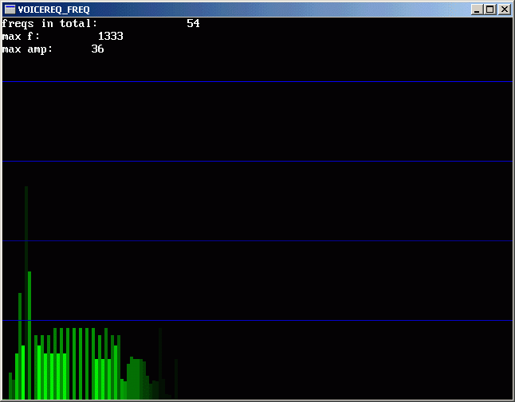Click the wide dark green block right of the bright bars
Screen dimensions: 515x402
[136, 380]
